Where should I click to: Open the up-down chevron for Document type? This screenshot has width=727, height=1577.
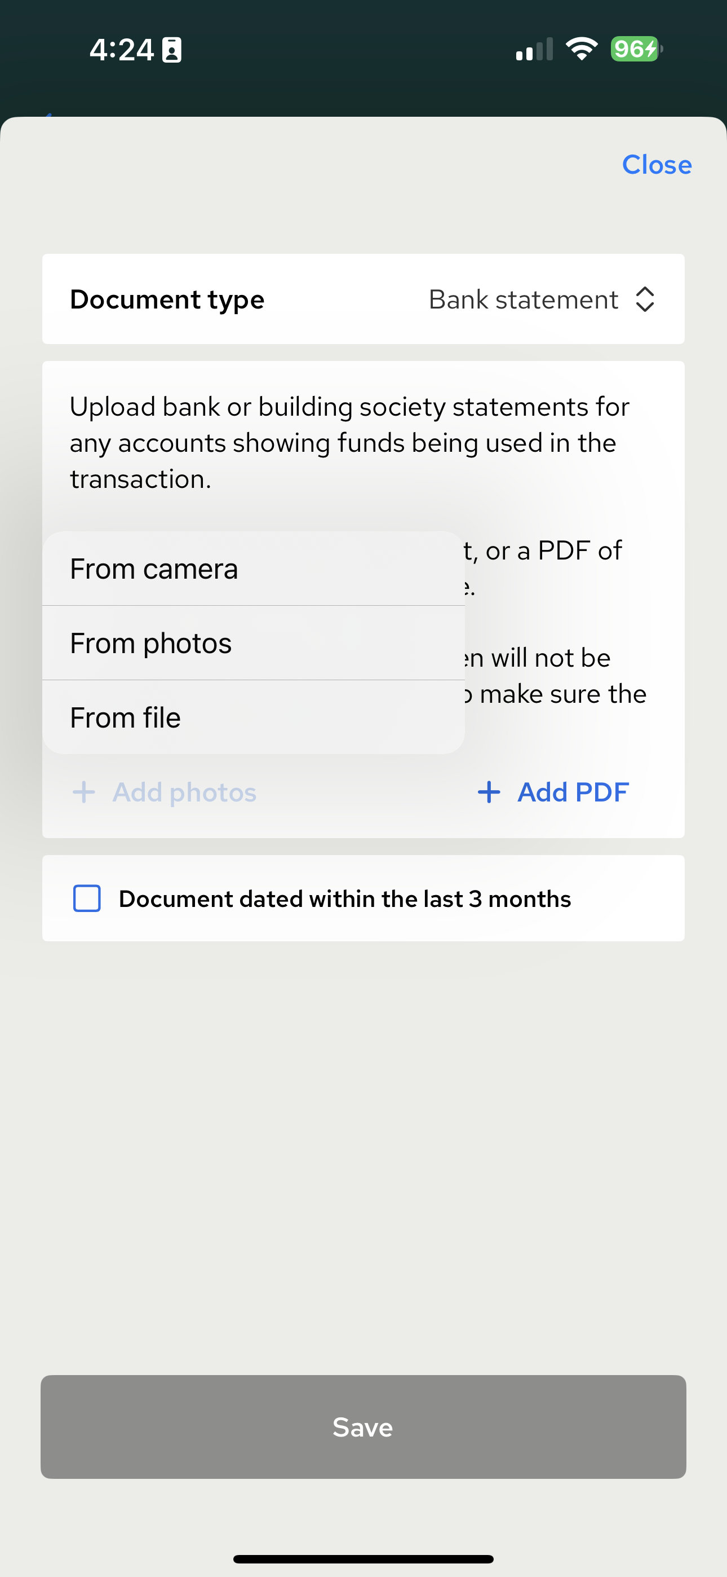645,299
